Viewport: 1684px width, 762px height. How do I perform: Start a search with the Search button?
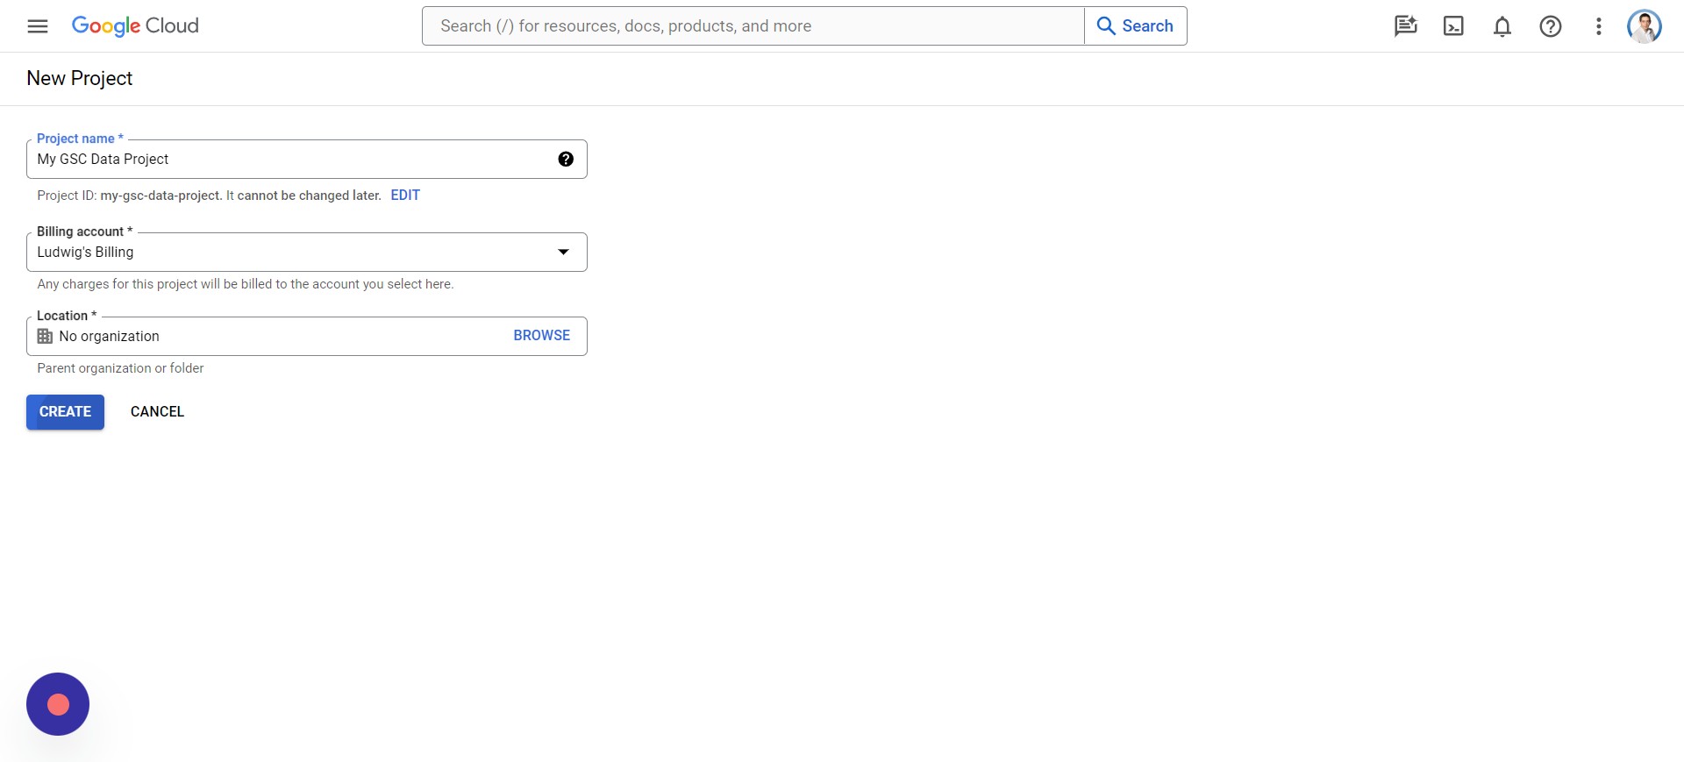1136,25
